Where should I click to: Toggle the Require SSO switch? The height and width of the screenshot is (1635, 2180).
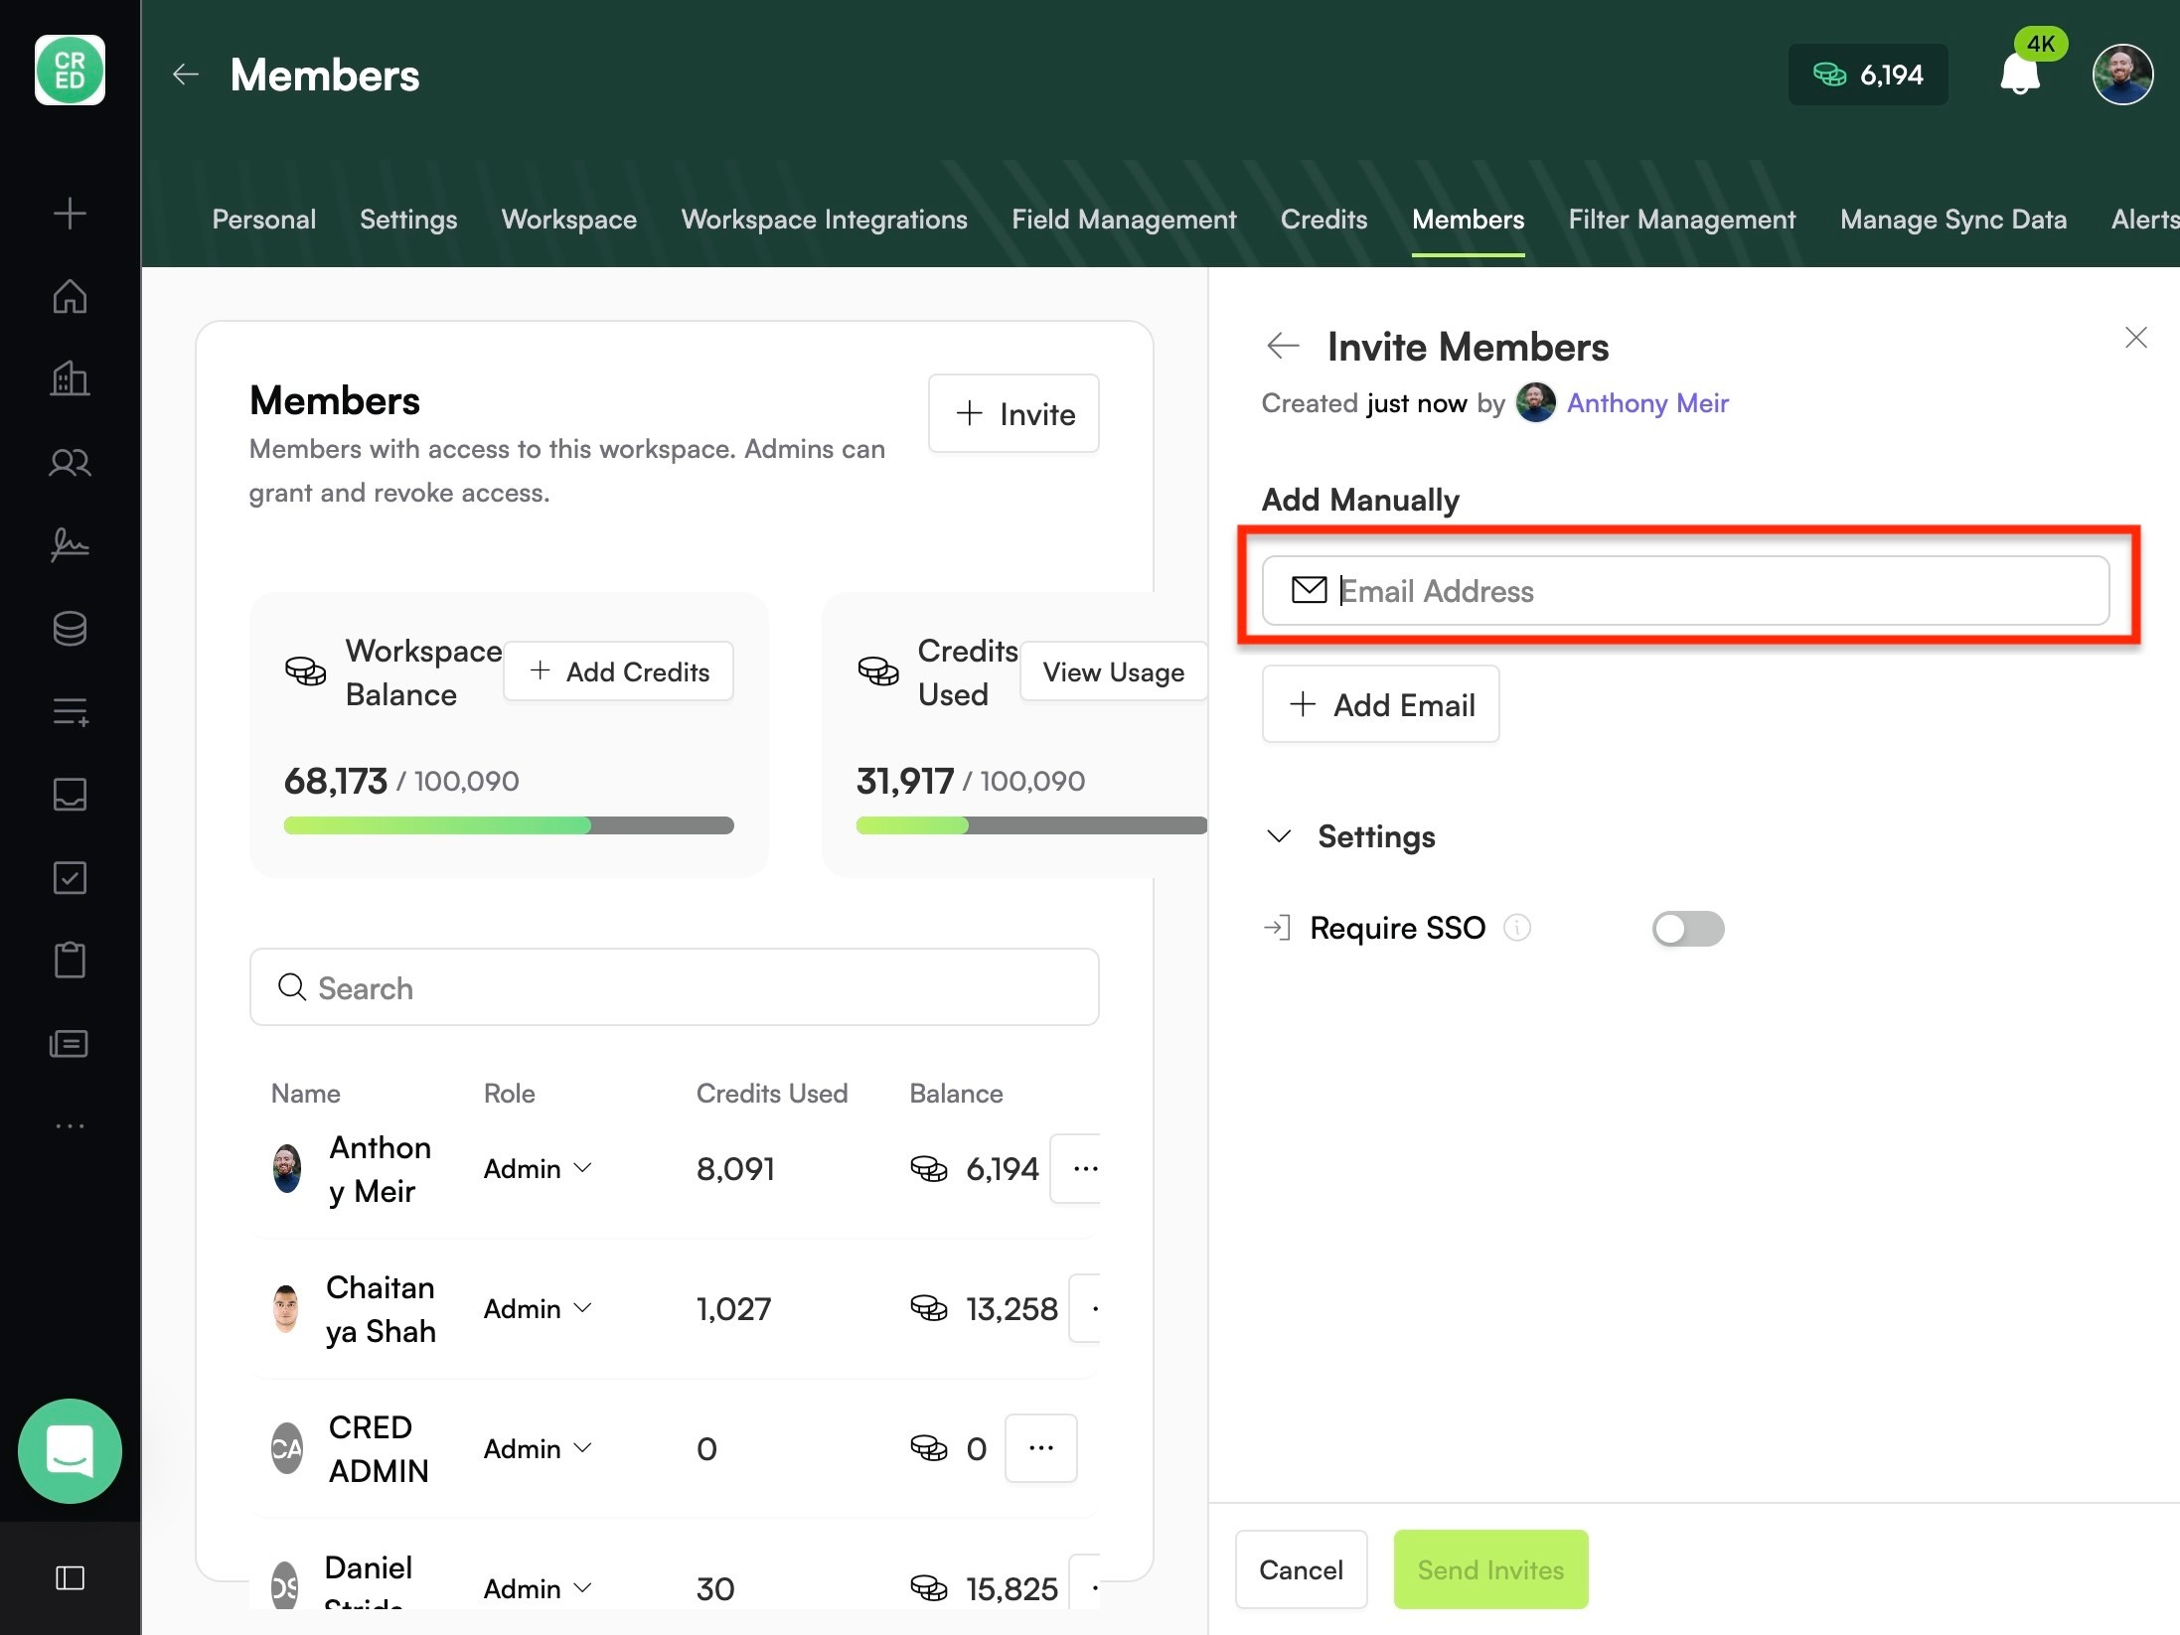click(1688, 929)
